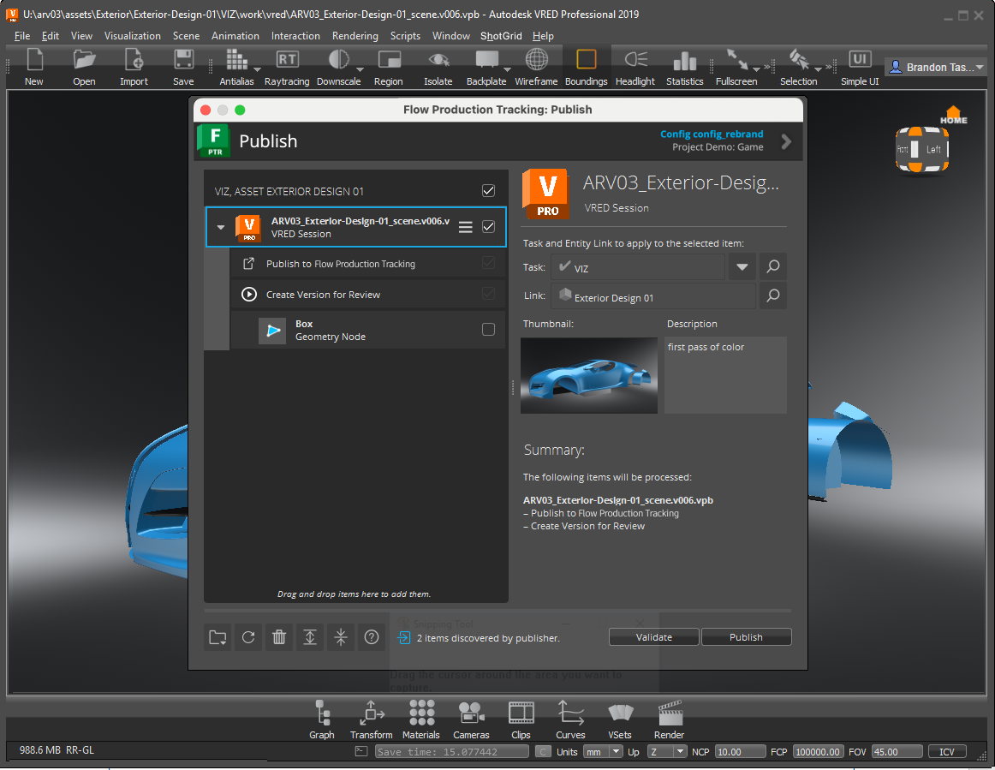The height and width of the screenshot is (770, 995).
Task: Click the New scene toolbar icon
Action: pos(34,67)
